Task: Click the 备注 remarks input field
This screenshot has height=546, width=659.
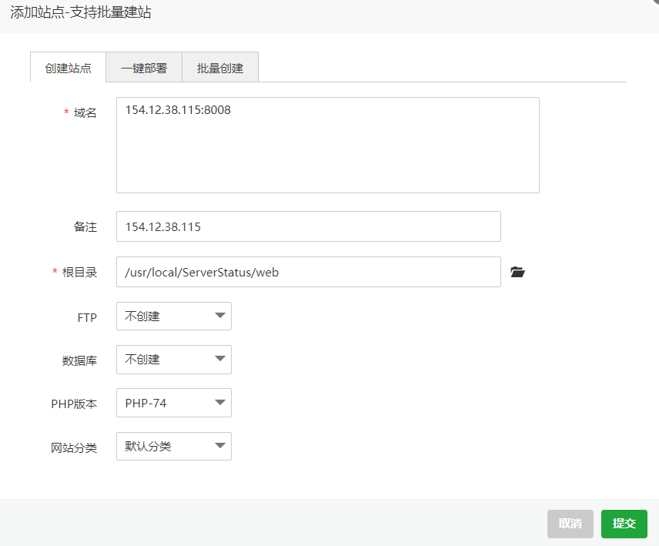Action: click(308, 226)
